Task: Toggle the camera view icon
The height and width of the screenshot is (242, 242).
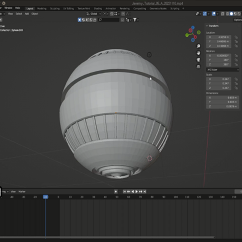Action: (198, 60)
